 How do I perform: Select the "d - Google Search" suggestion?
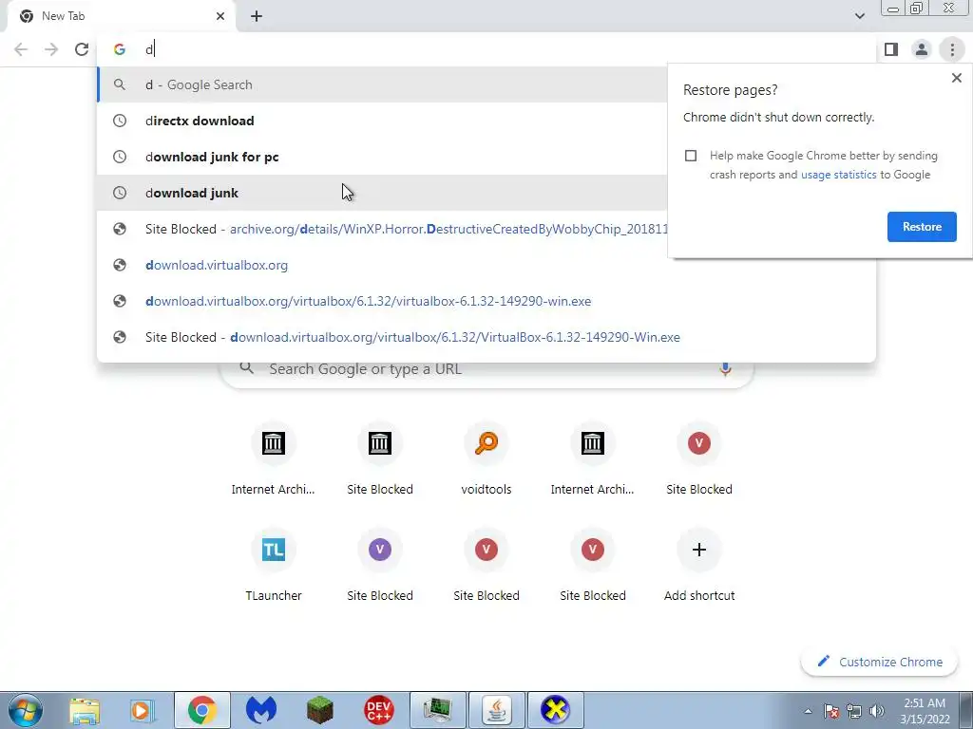(382, 84)
